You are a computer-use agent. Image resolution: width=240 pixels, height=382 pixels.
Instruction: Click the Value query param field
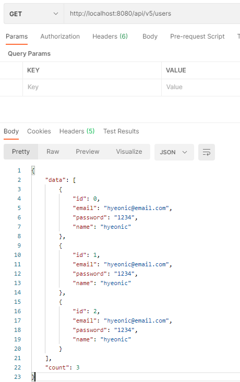201,87
